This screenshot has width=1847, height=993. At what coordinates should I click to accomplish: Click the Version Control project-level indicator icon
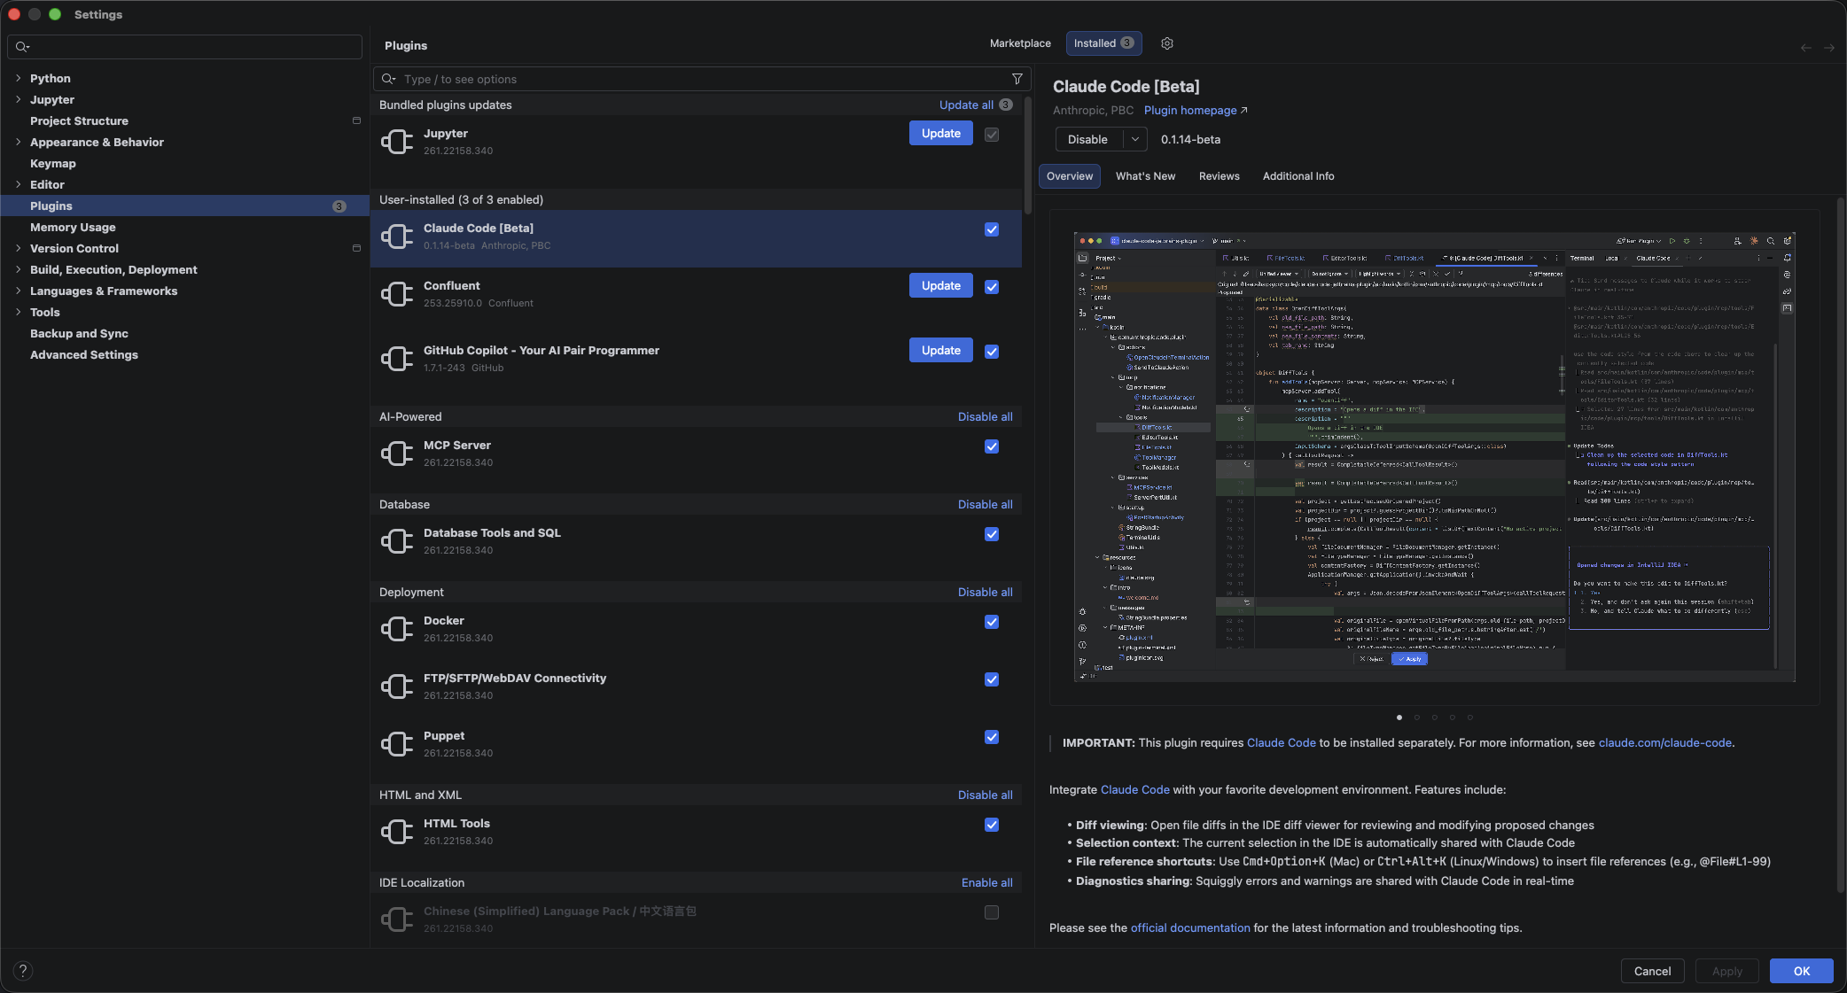click(356, 248)
